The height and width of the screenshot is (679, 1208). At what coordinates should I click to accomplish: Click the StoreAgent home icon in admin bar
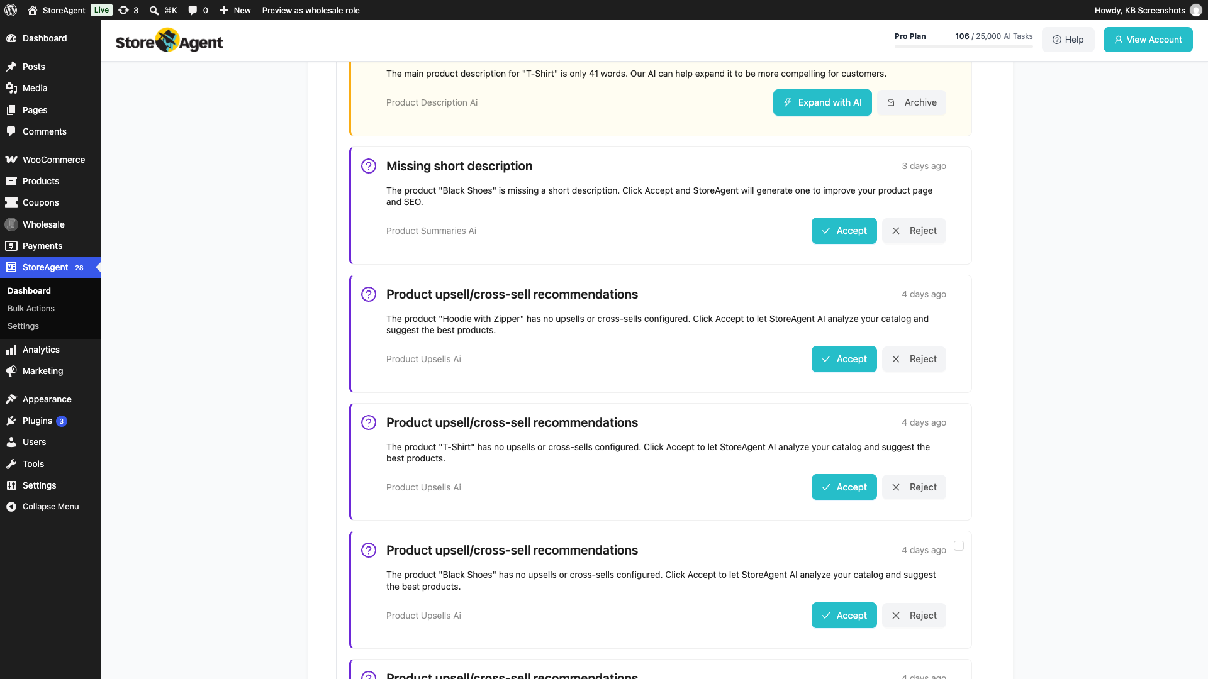coord(33,10)
